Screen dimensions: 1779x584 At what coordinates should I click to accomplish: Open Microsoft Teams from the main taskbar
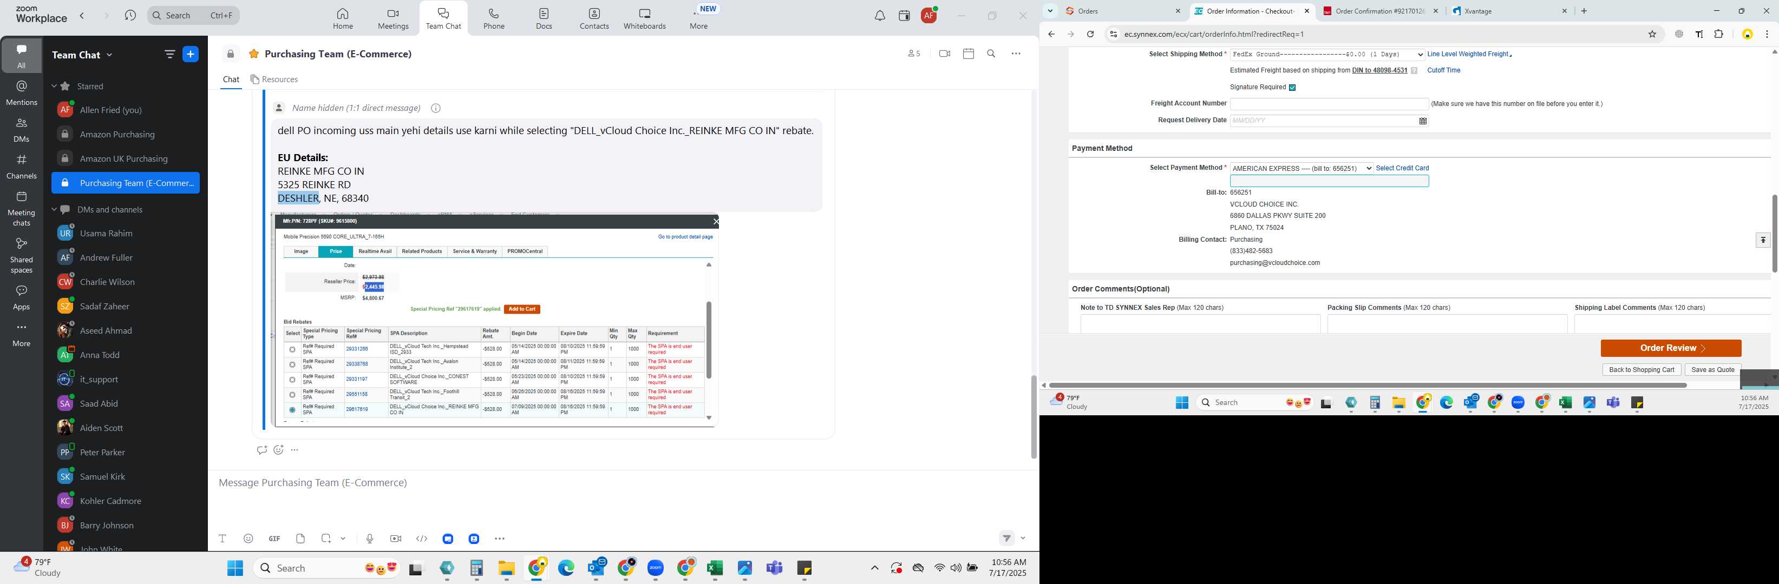(x=775, y=568)
